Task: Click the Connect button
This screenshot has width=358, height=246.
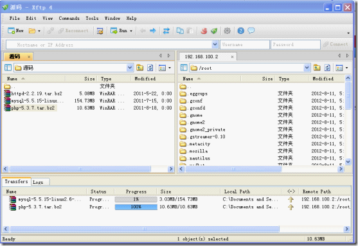Action: [x=336, y=44]
